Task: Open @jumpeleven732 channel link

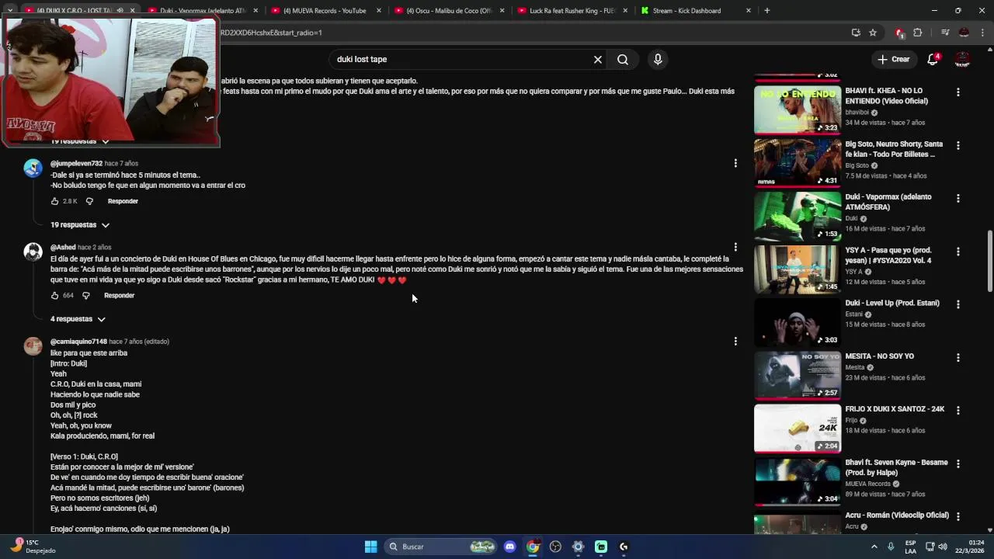Action: [76, 164]
